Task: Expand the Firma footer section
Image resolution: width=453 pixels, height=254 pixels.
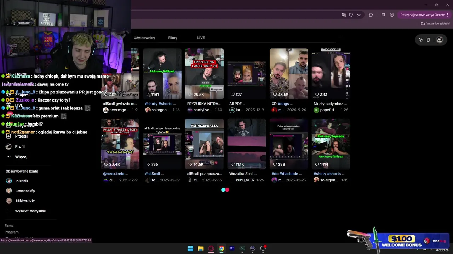Action: pos(9,226)
